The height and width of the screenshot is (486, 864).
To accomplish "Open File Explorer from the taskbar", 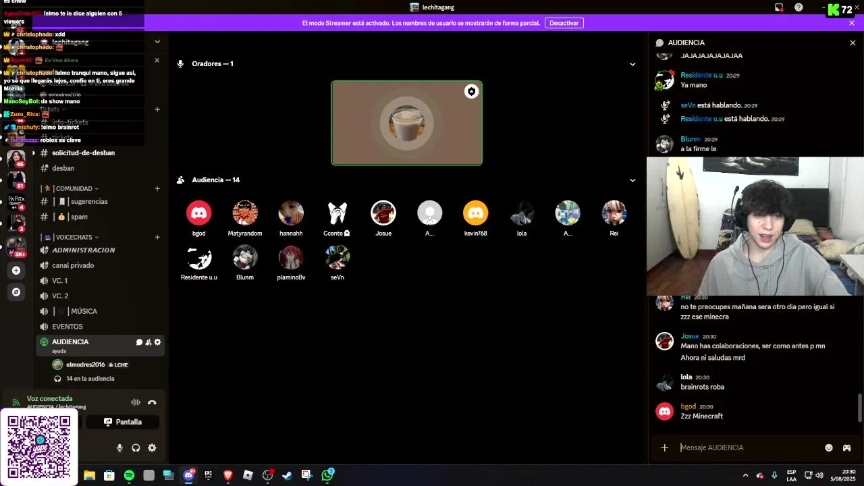I will tap(89, 475).
